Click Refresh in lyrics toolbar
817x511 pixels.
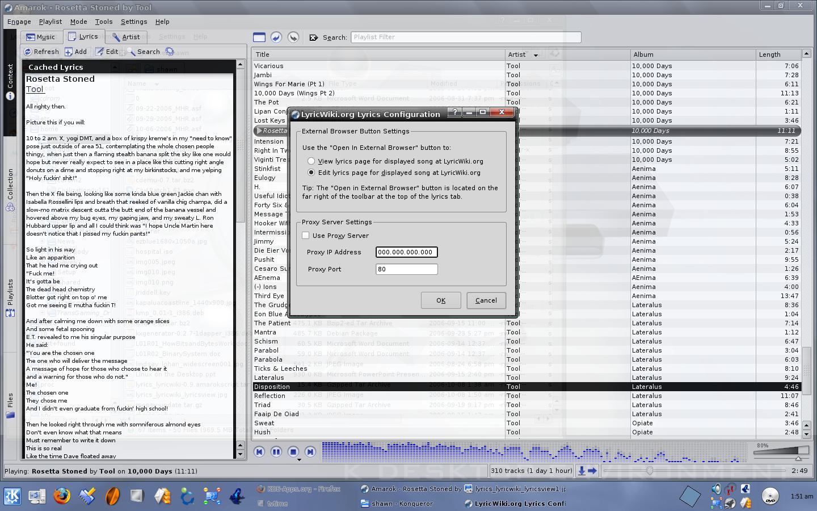click(41, 52)
